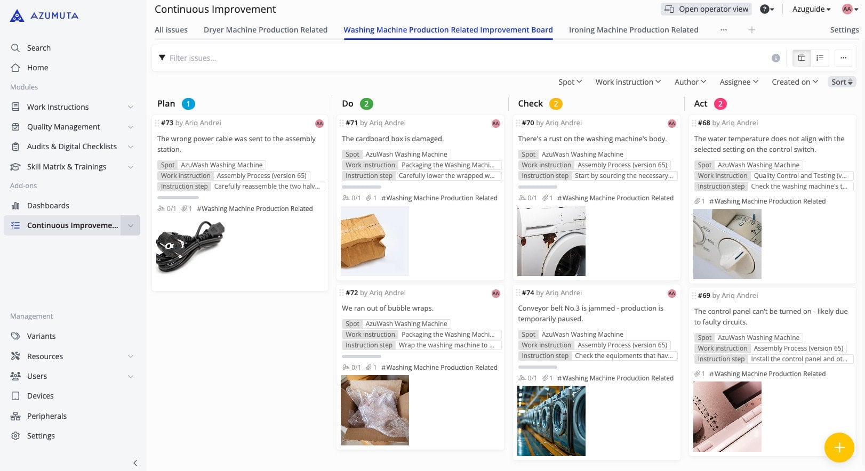Open the Azuguide account dropdown

tap(811, 9)
